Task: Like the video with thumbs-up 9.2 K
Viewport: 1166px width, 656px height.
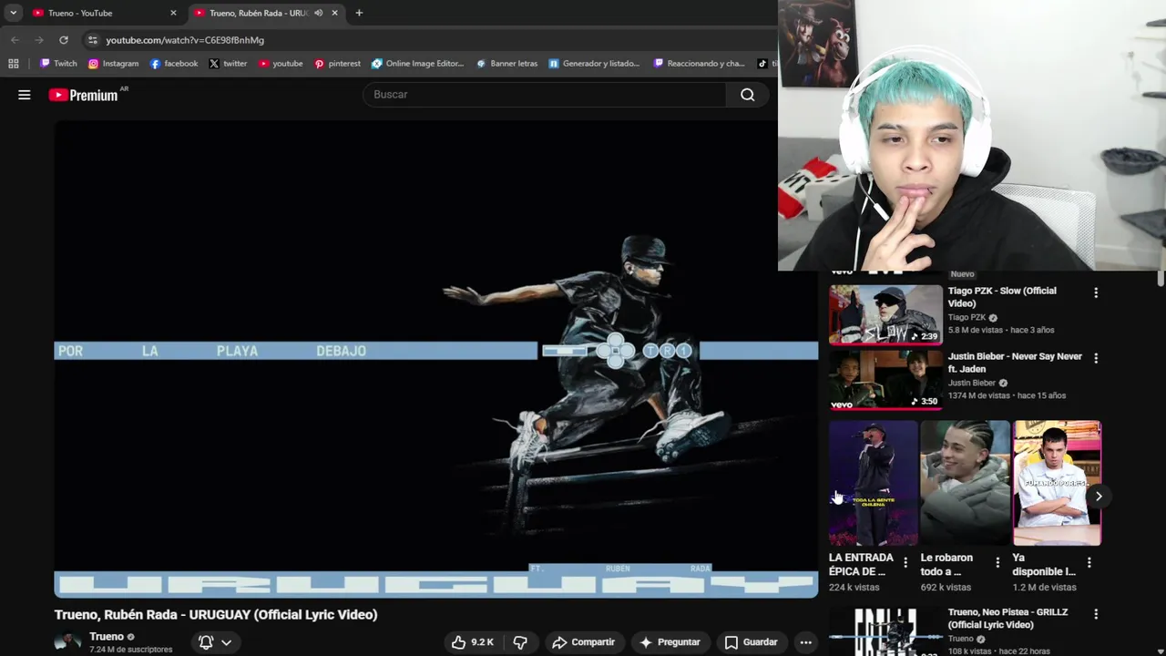Action: click(473, 642)
